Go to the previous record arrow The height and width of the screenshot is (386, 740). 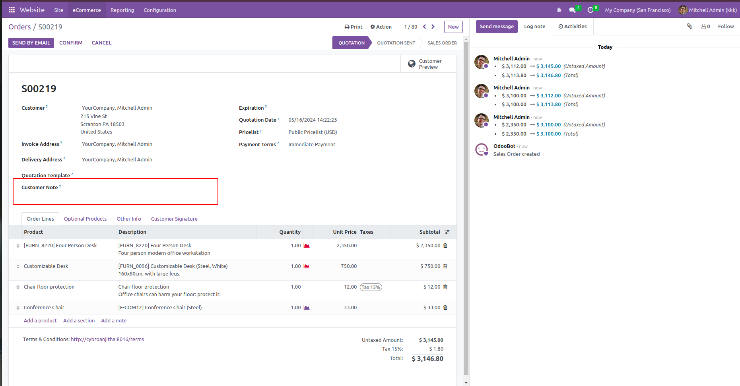(424, 27)
